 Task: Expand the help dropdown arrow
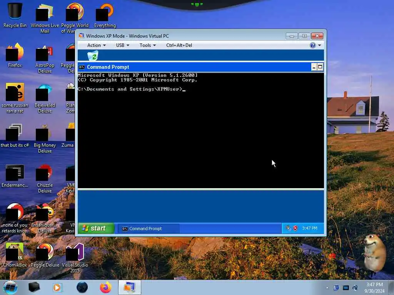coord(319,45)
